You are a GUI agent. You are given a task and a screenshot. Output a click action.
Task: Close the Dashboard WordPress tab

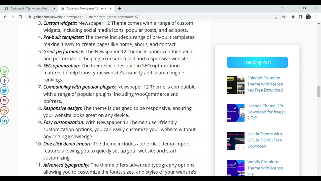coord(54,9)
